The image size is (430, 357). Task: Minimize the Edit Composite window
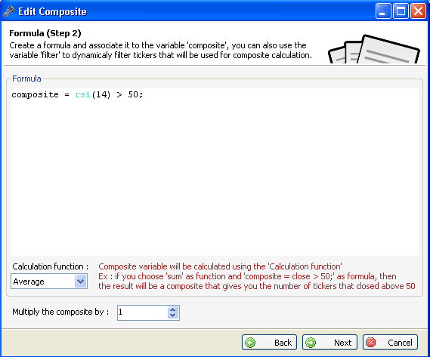(x=383, y=11)
